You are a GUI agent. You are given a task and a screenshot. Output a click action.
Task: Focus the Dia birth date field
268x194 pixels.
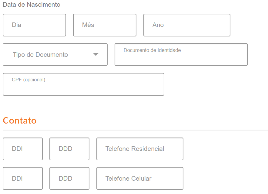(x=34, y=25)
